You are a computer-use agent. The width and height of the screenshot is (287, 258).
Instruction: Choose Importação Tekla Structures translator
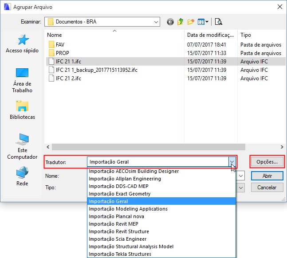pyautogui.click(x=161, y=254)
